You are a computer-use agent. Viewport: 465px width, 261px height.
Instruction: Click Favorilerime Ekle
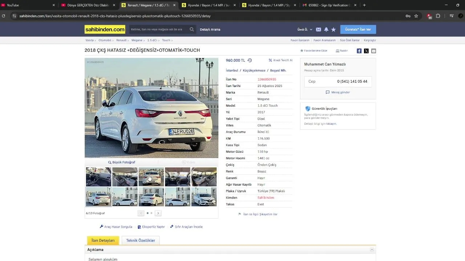point(314,51)
